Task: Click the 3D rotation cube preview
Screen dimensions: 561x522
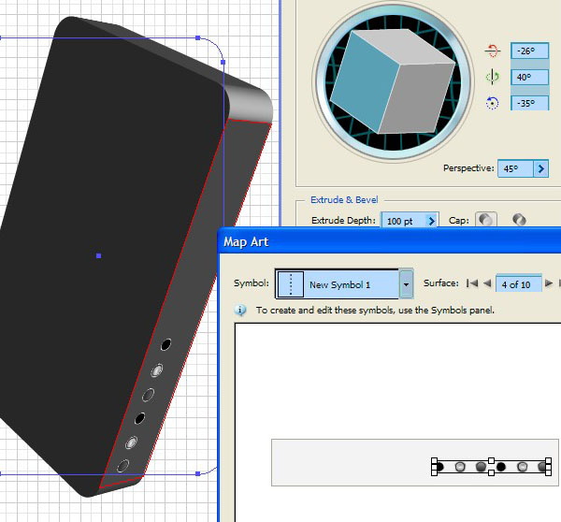Action: [393, 81]
